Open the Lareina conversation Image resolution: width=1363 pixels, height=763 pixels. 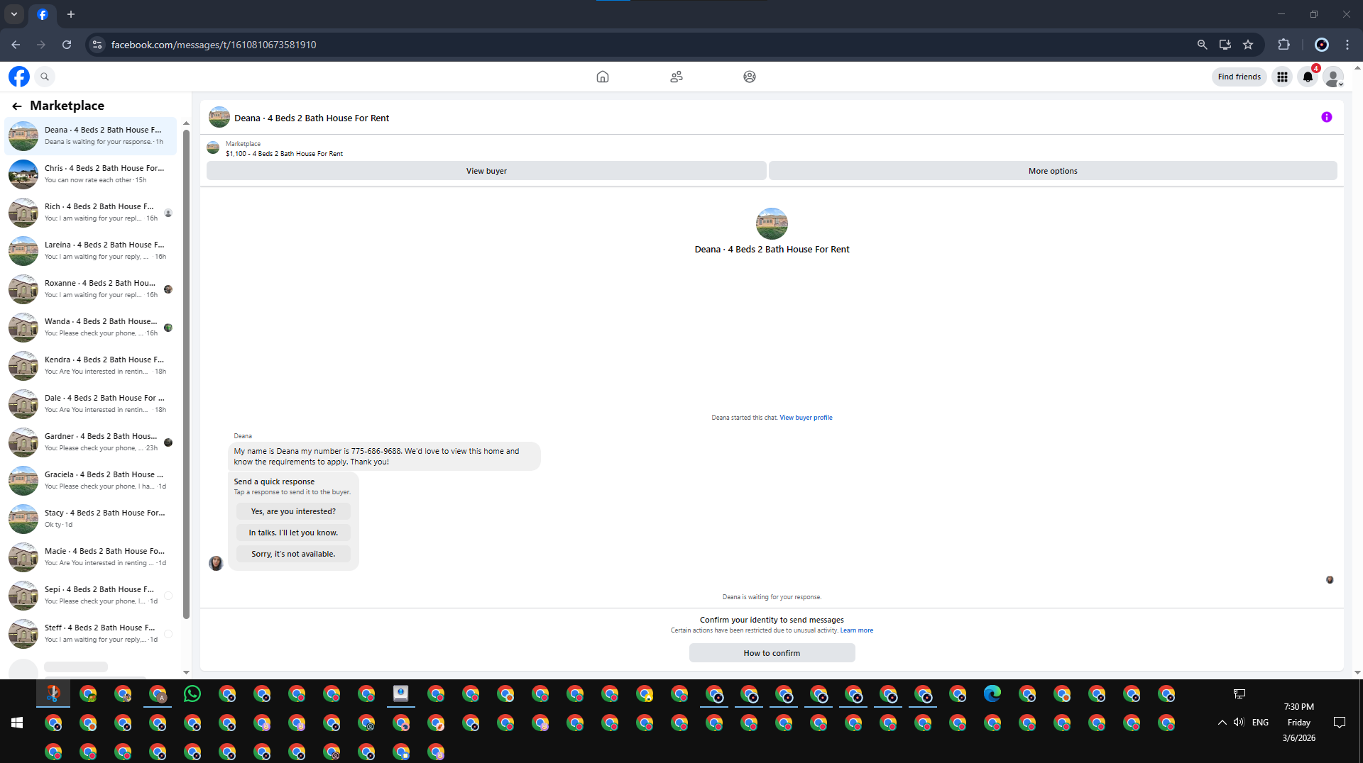click(91, 250)
